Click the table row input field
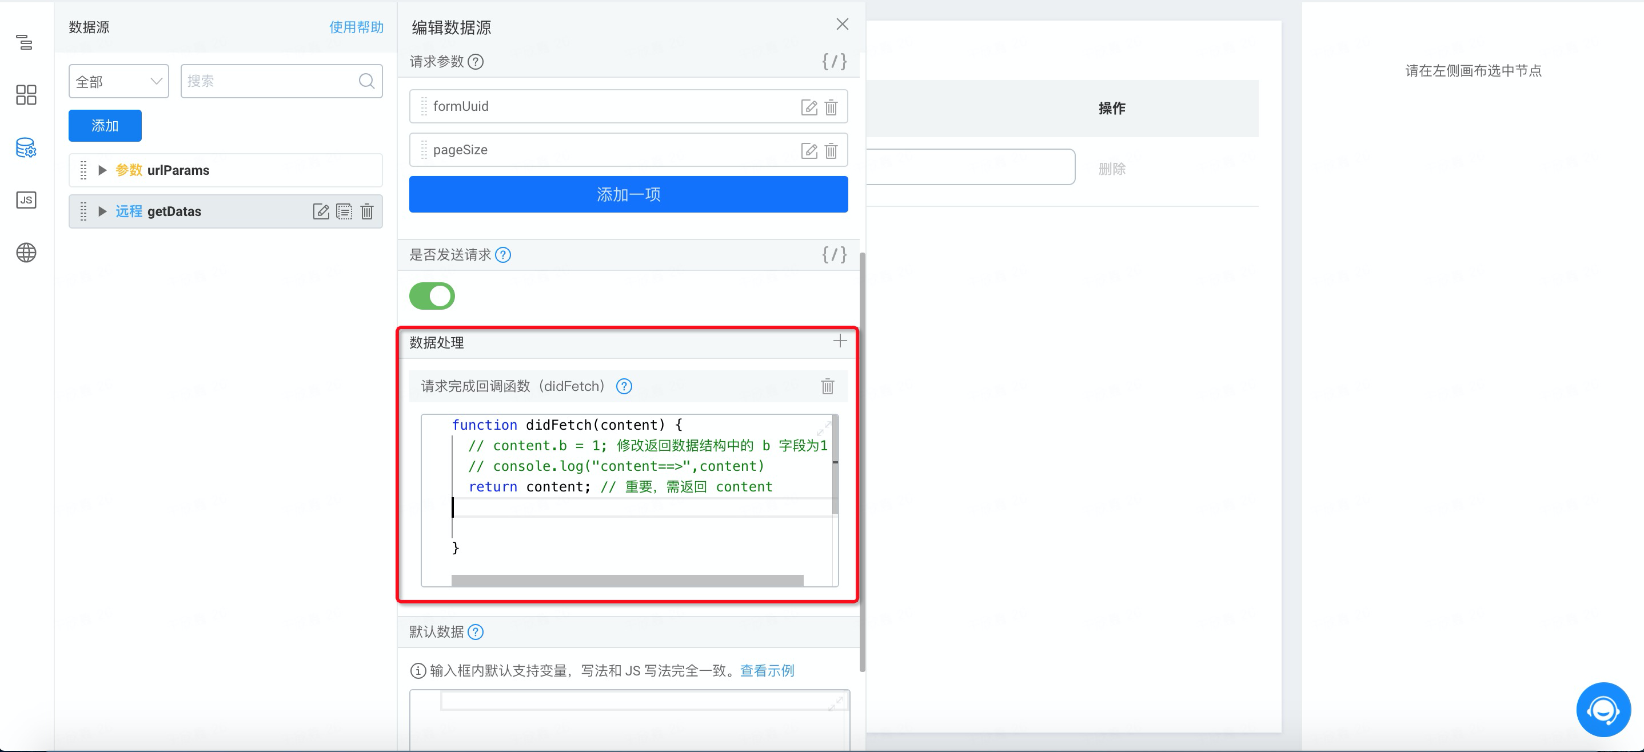The height and width of the screenshot is (752, 1644). [x=971, y=167]
